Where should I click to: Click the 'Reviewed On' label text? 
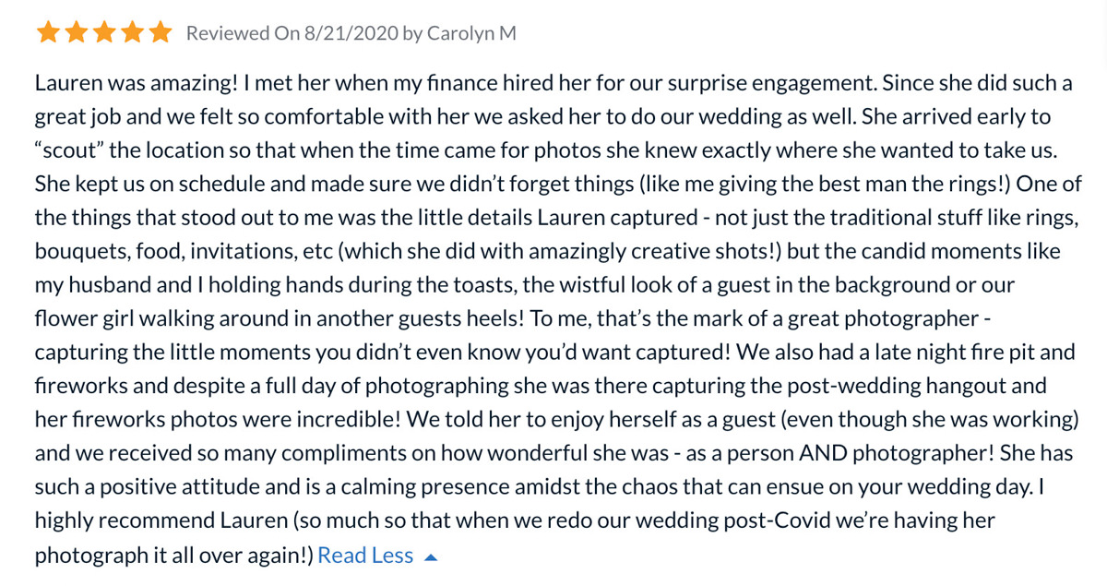[242, 33]
